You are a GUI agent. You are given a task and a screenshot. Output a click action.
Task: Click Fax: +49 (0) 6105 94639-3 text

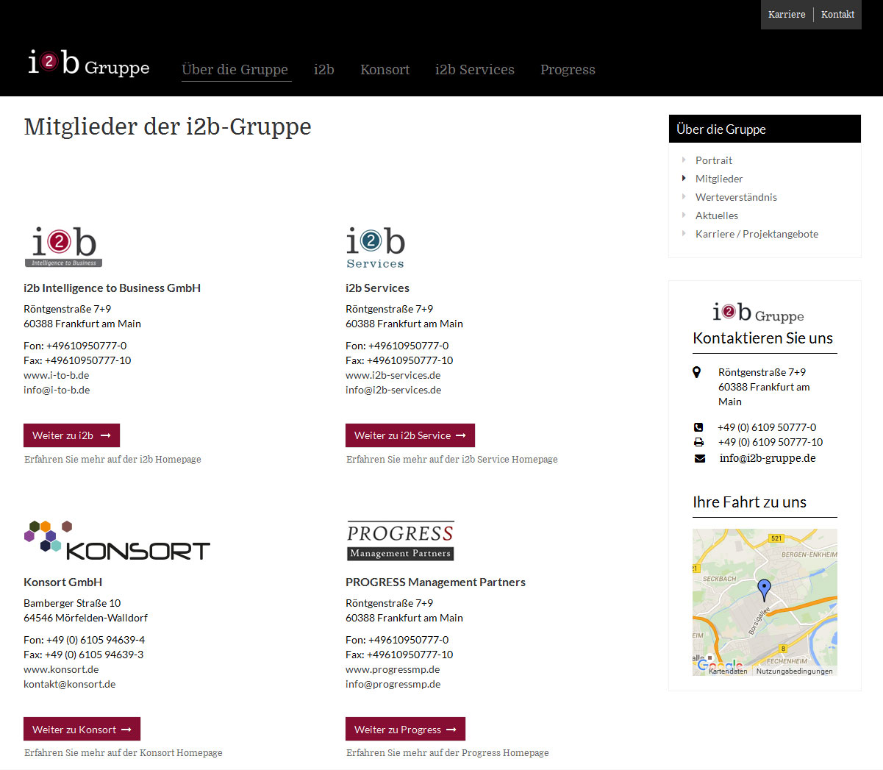tap(83, 655)
